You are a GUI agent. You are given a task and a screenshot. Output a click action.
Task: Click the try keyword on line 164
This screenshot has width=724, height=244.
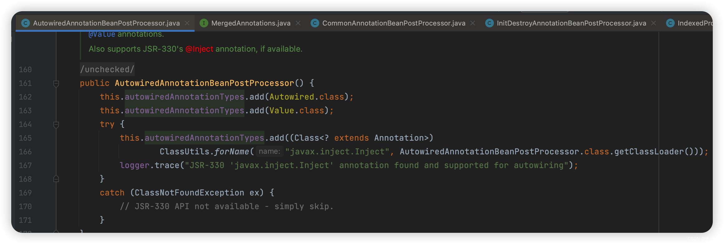point(107,124)
